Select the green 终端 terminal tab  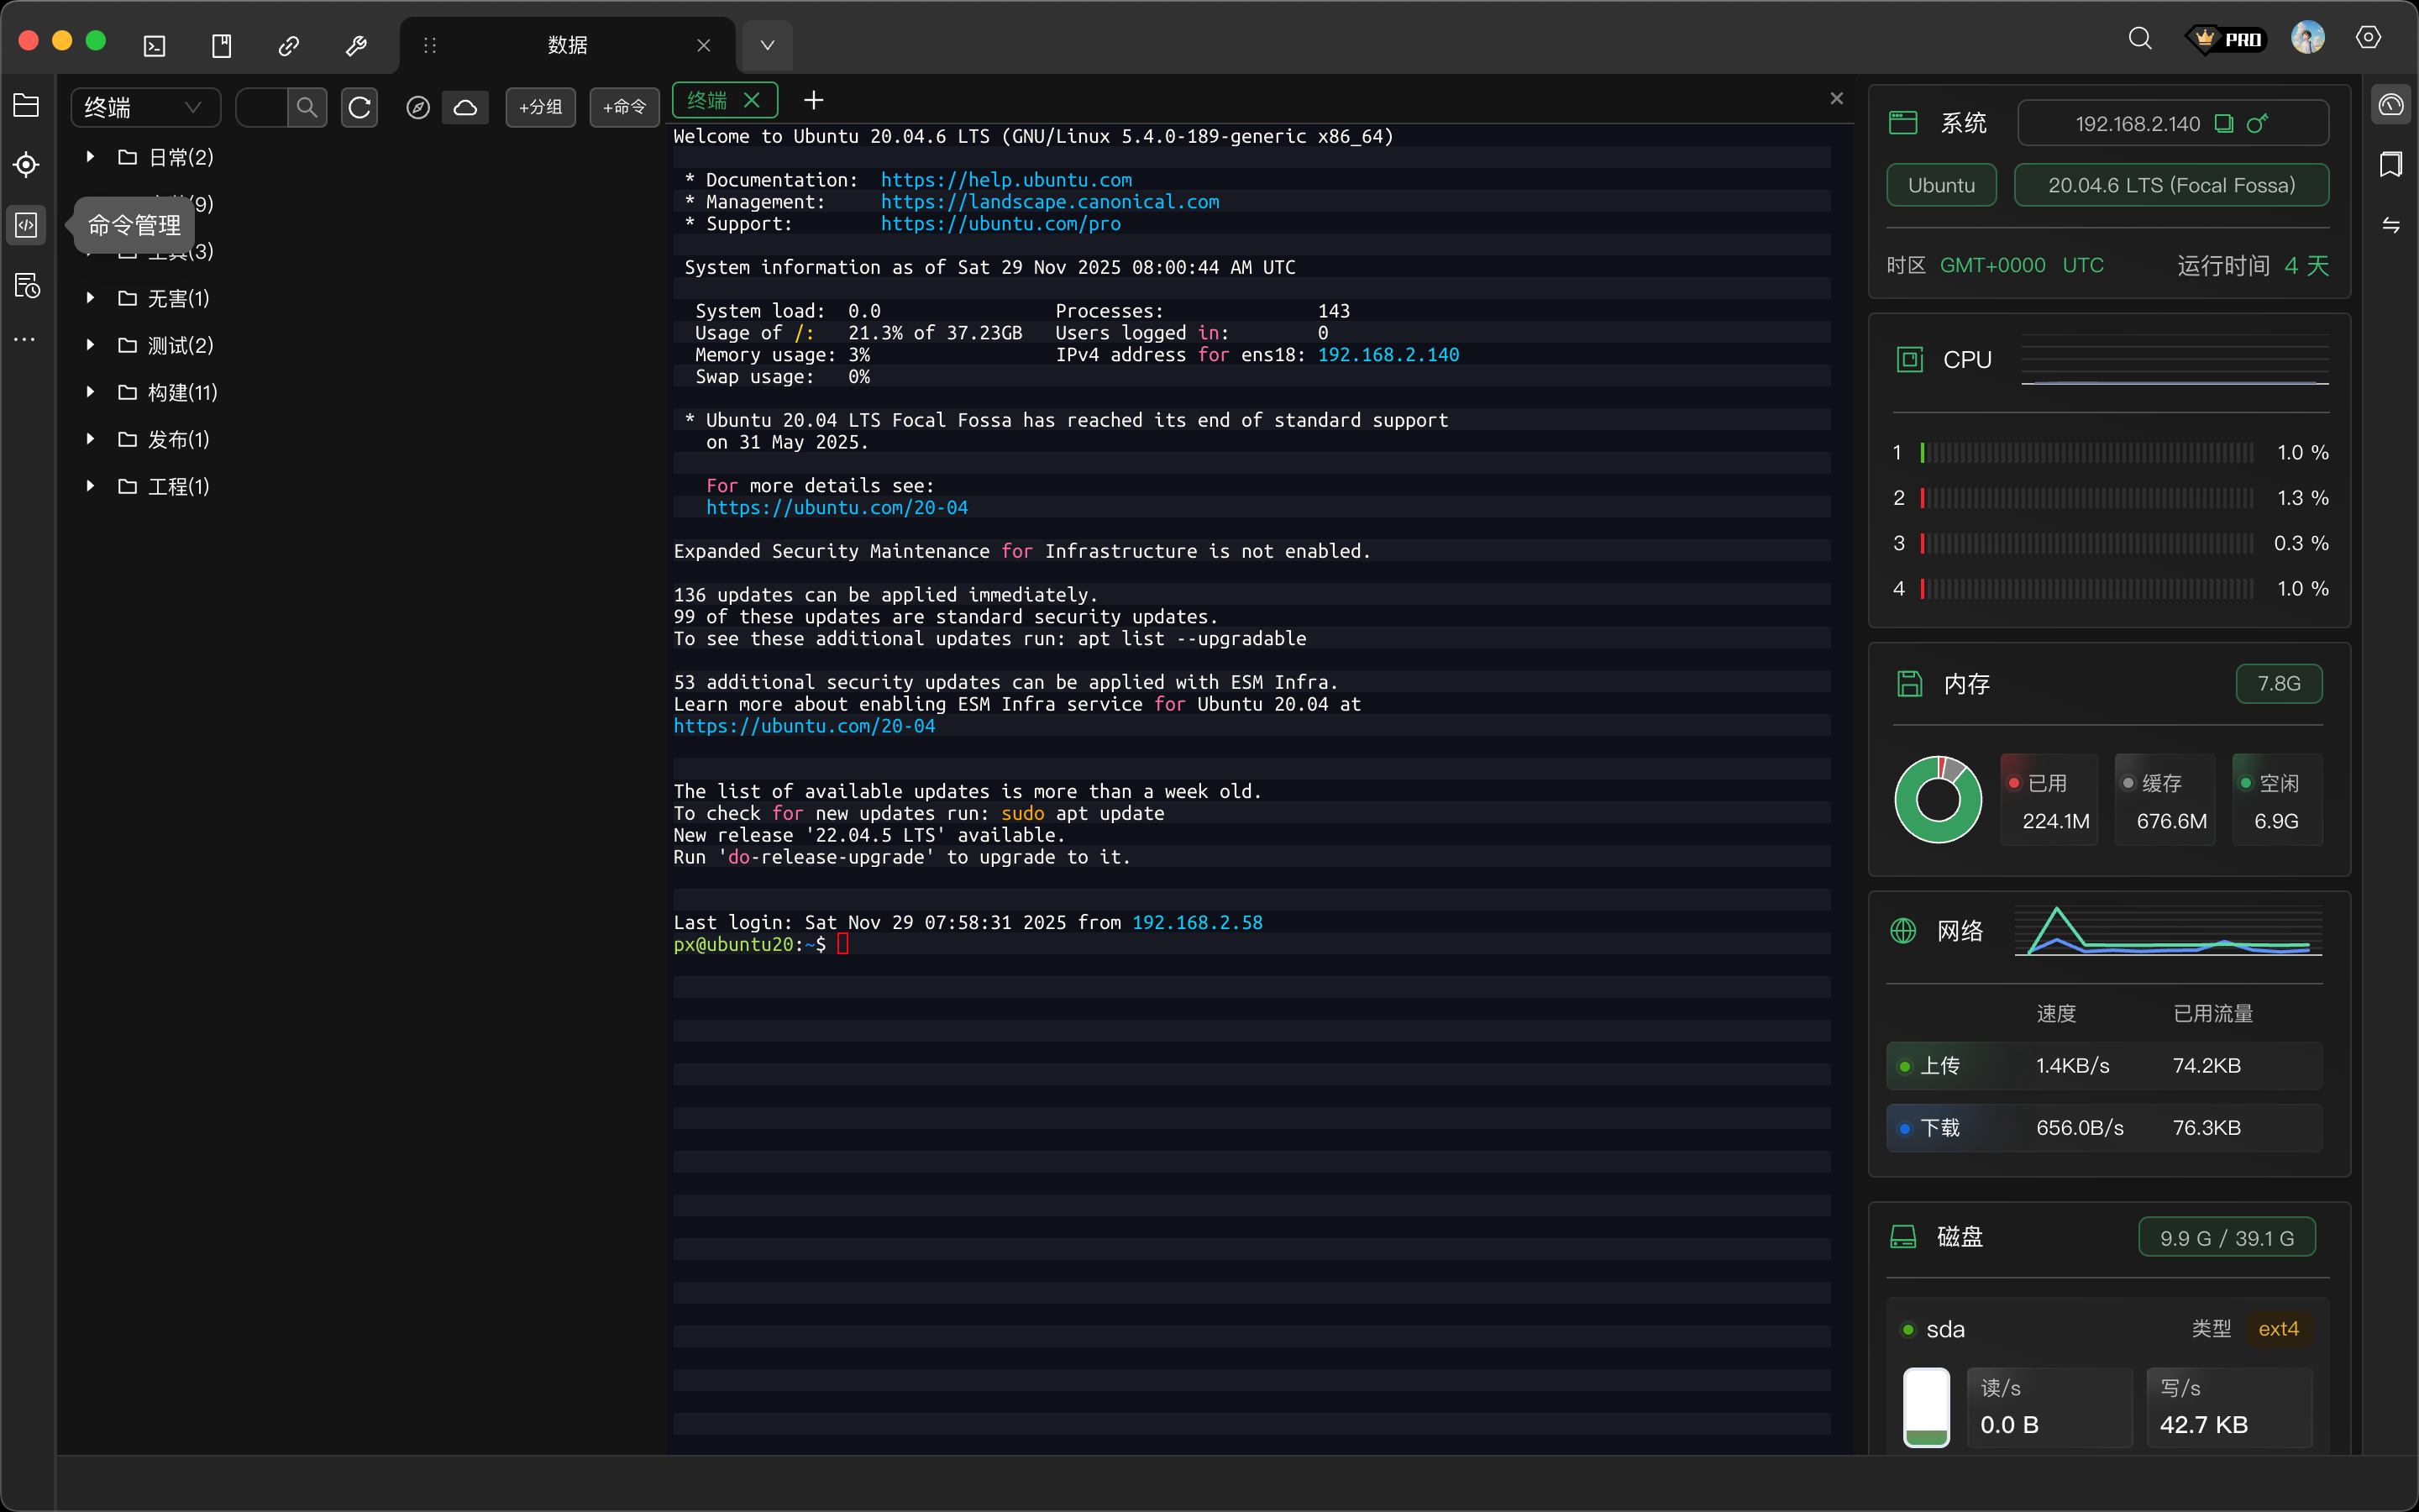[x=708, y=100]
